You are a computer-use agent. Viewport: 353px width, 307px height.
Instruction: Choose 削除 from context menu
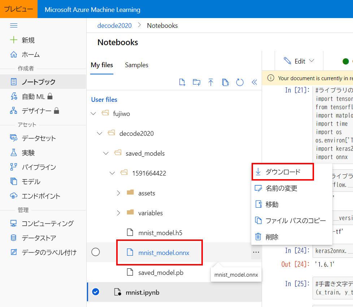tap(292, 237)
